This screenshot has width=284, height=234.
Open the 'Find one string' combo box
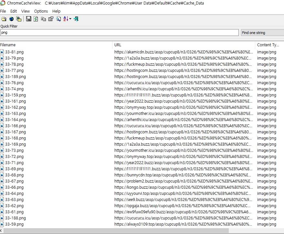pos(262,33)
